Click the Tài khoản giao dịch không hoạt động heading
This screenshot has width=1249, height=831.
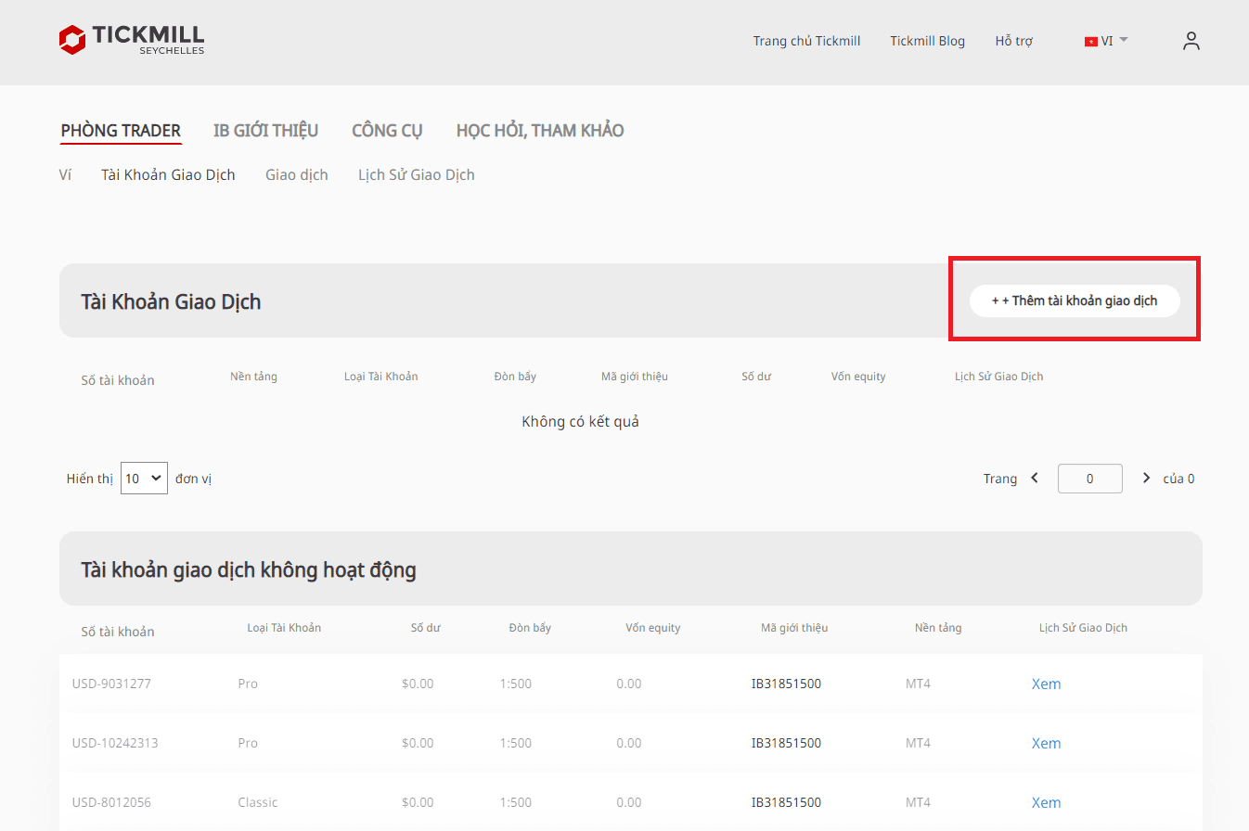point(249,569)
